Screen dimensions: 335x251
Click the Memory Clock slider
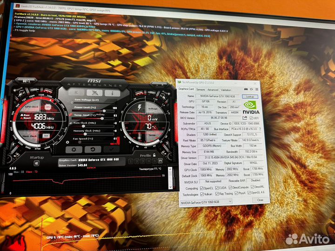93,134
